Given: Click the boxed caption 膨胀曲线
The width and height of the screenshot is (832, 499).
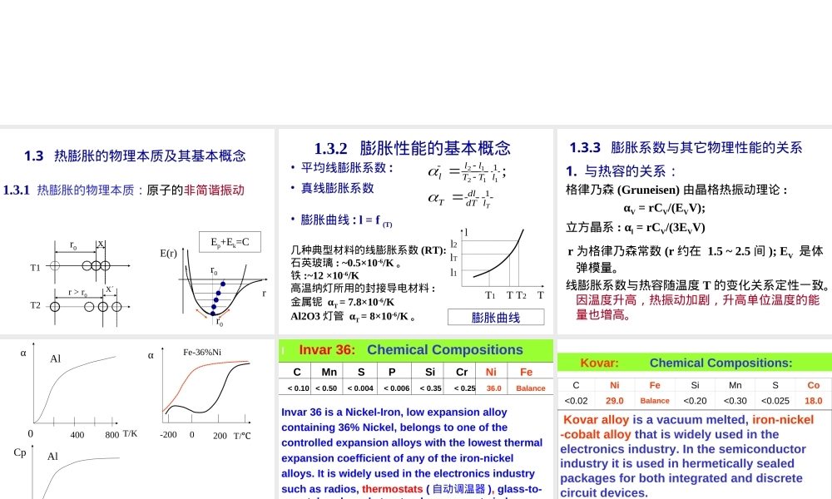Looking at the screenshot, I should click(x=496, y=318).
